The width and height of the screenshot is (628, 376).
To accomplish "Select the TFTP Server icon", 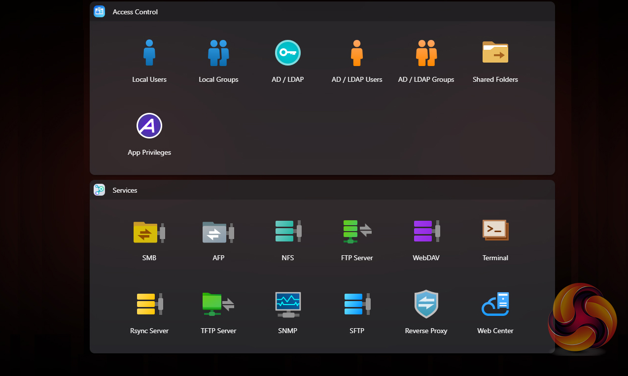I will tap(218, 305).
